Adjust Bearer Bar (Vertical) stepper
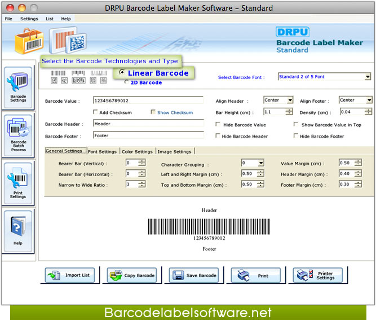This screenshot has height=320, width=376. tap(141, 163)
